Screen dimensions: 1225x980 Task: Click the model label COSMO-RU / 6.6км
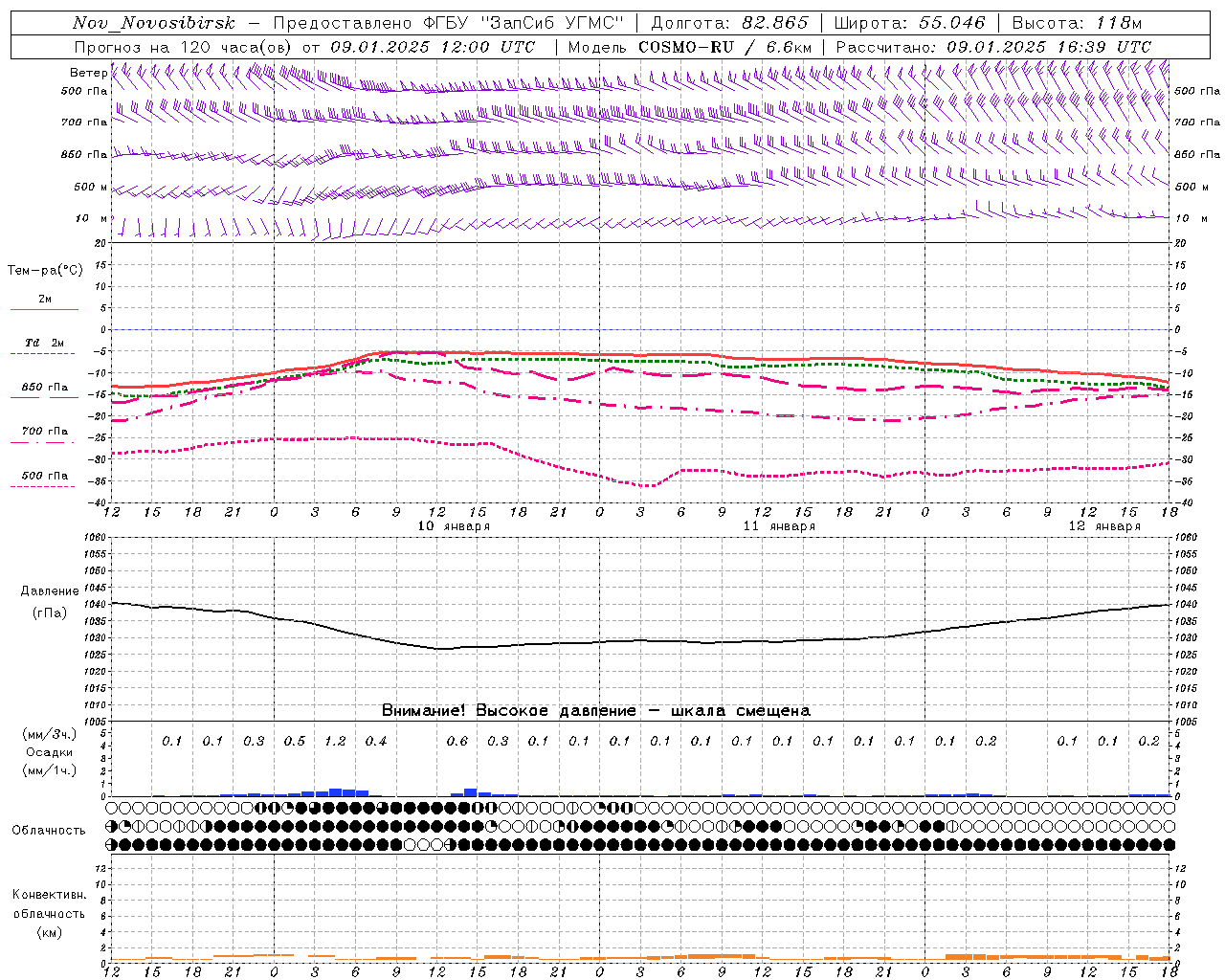coord(725,47)
